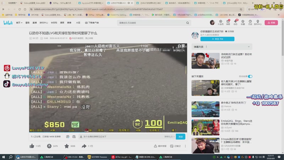The image size is (284, 160).
Task: Open the 动态 feed icon
Action: [x=235, y=22]
